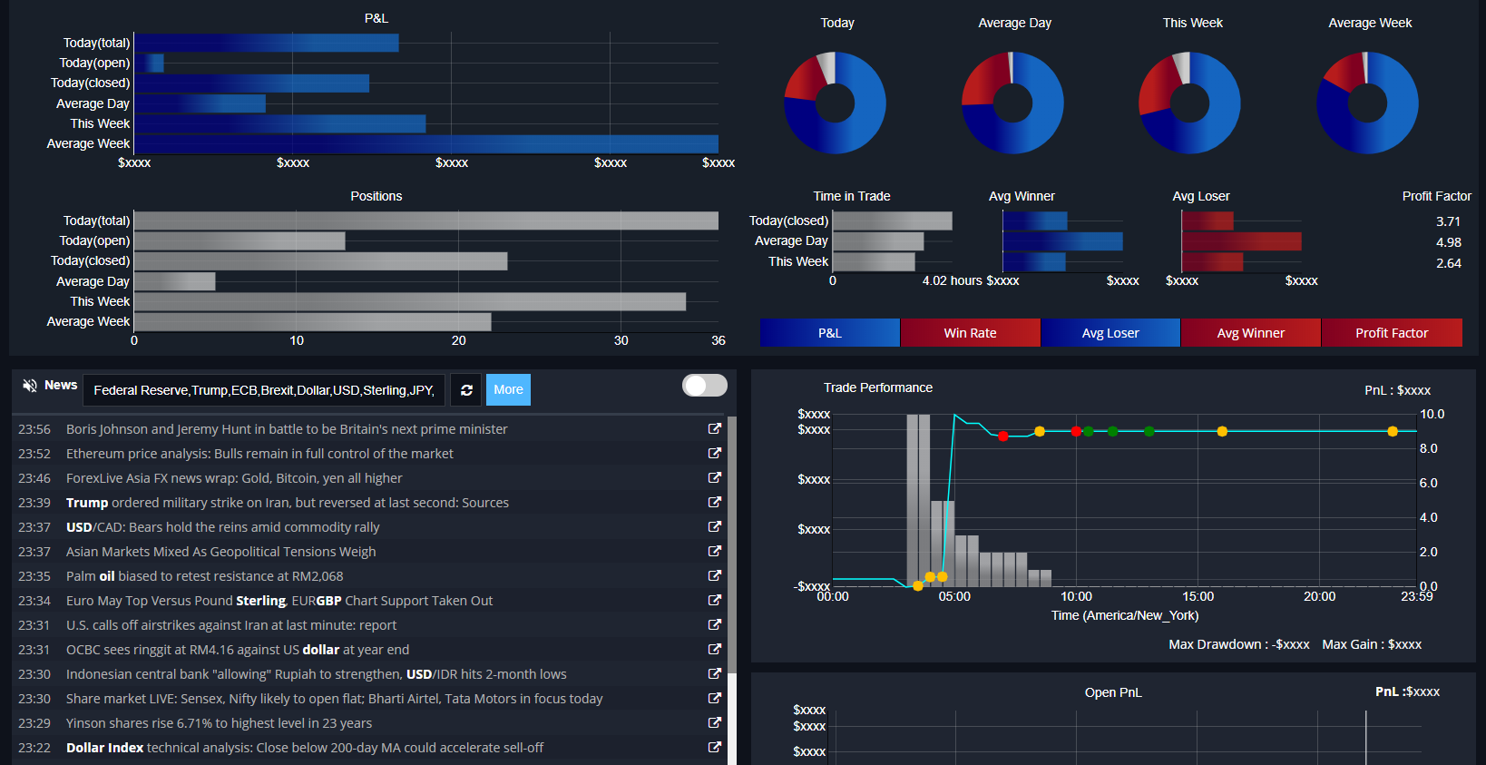Select the Profit Factor tab
The height and width of the screenshot is (765, 1486).
pos(1392,333)
